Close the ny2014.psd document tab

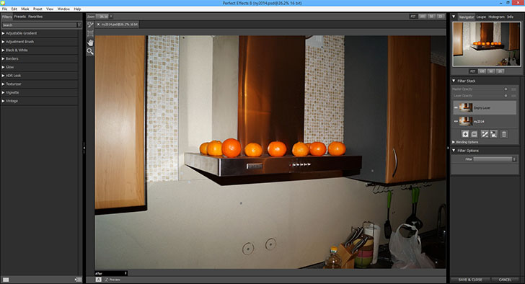98,25
